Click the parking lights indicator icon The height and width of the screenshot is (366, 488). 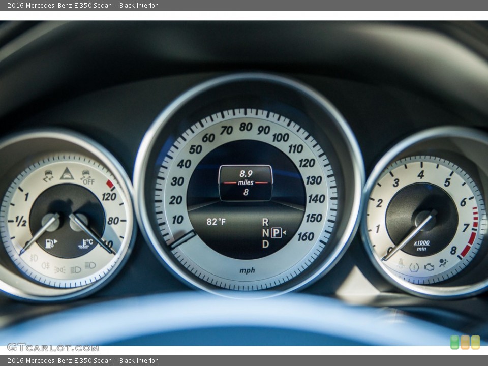coord(60,269)
